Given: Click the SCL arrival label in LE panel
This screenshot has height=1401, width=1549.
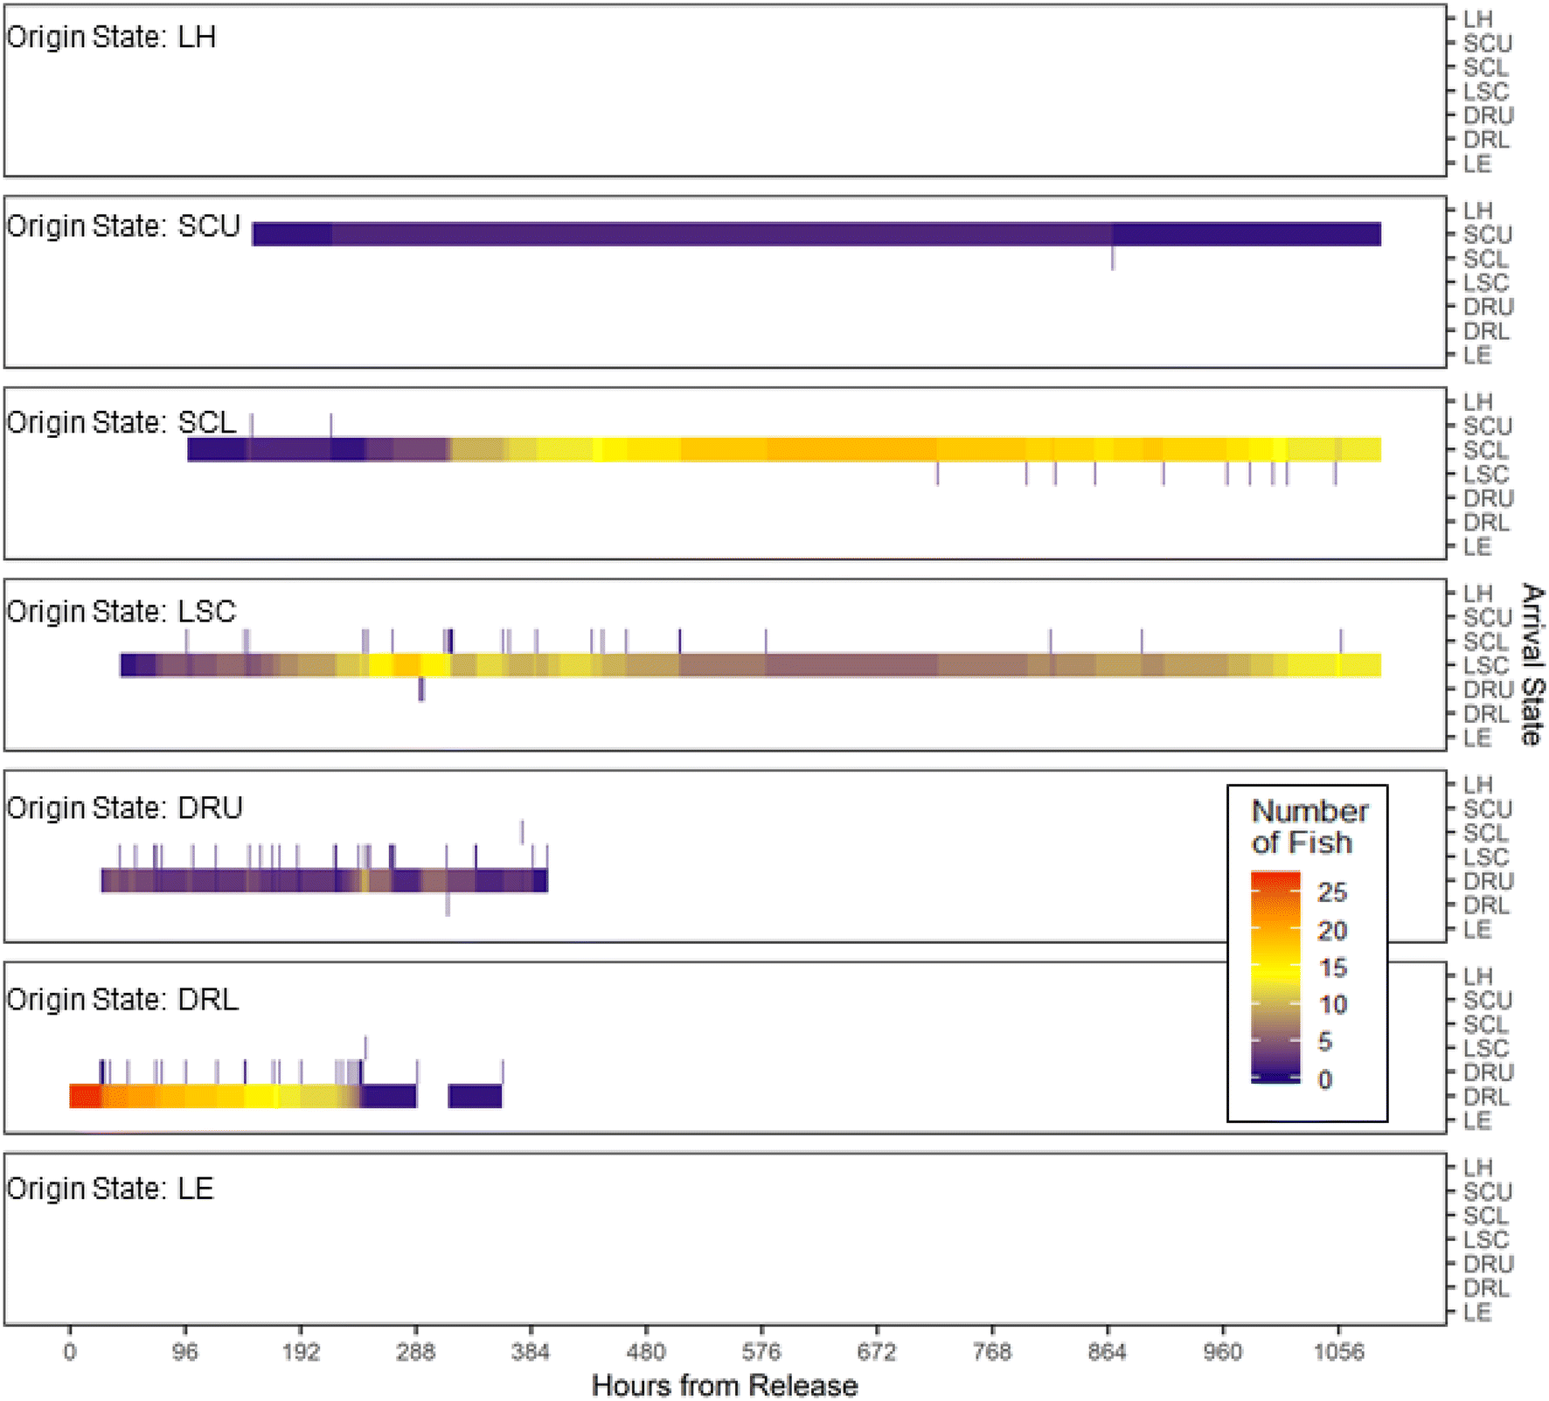Looking at the screenshot, I should pos(1486,1216).
